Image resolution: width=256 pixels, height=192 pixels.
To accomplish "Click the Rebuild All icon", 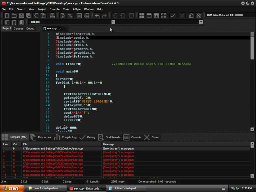I will (x=163, y=16).
